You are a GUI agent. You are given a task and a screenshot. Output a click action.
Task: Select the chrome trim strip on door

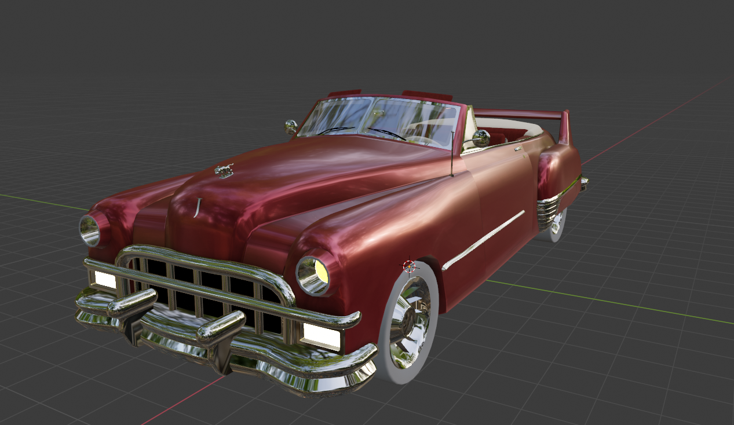point(484,240)
